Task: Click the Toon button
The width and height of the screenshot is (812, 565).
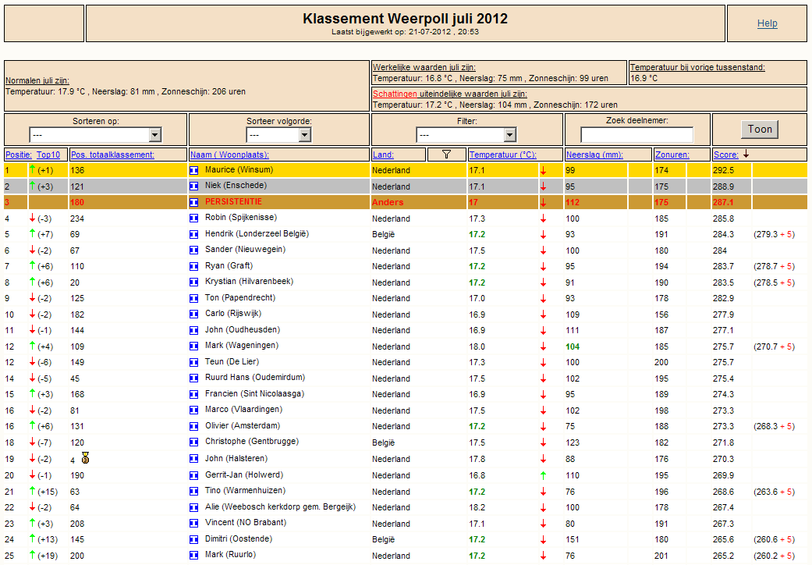Action: (x=760, y=130)
